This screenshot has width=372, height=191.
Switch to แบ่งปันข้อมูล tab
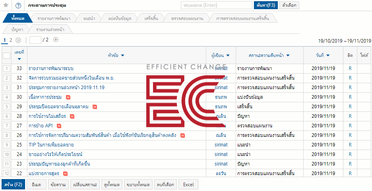[x=120, y=18]
